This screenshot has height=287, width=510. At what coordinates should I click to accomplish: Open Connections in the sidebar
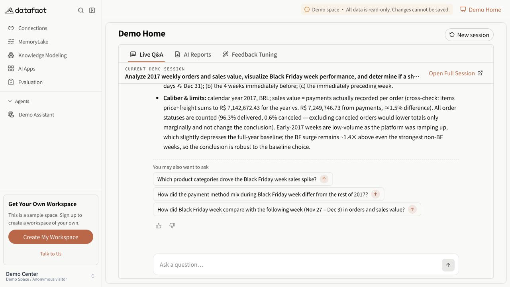[x=51, y=28]
